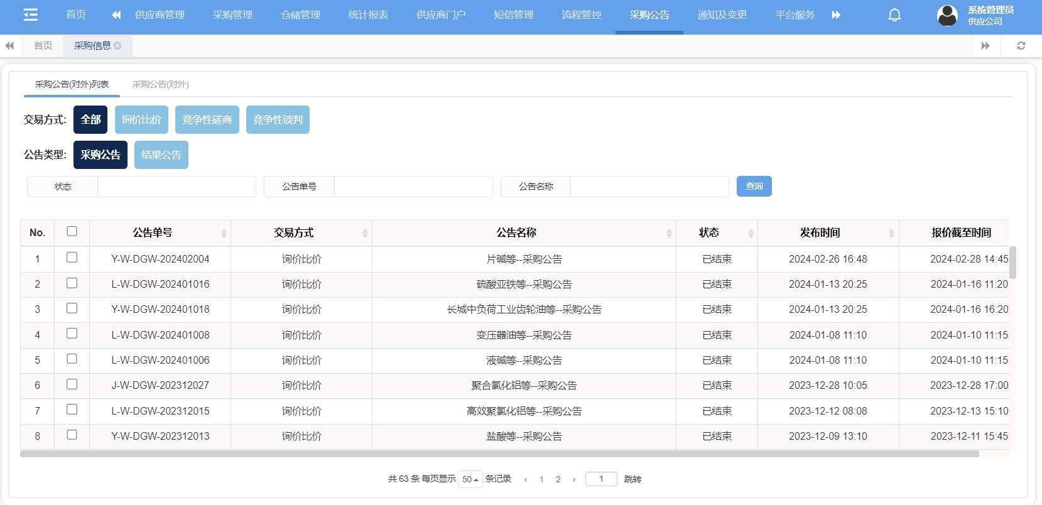1042x505 pixels.
Task: Open 平台服务 menu
Action: 795,15
